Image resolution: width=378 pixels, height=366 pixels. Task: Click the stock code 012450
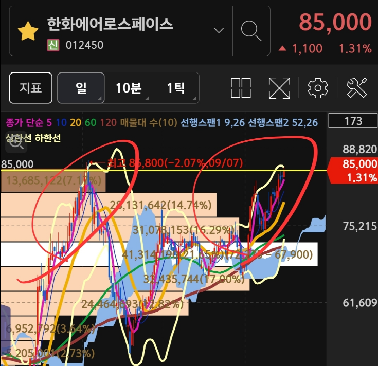tap(84, 45)
